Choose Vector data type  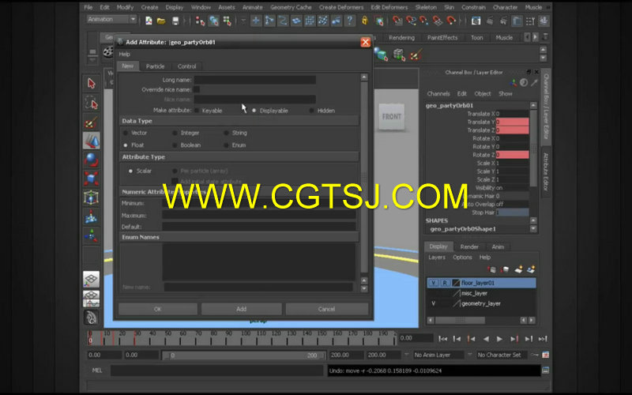point(126,133)
